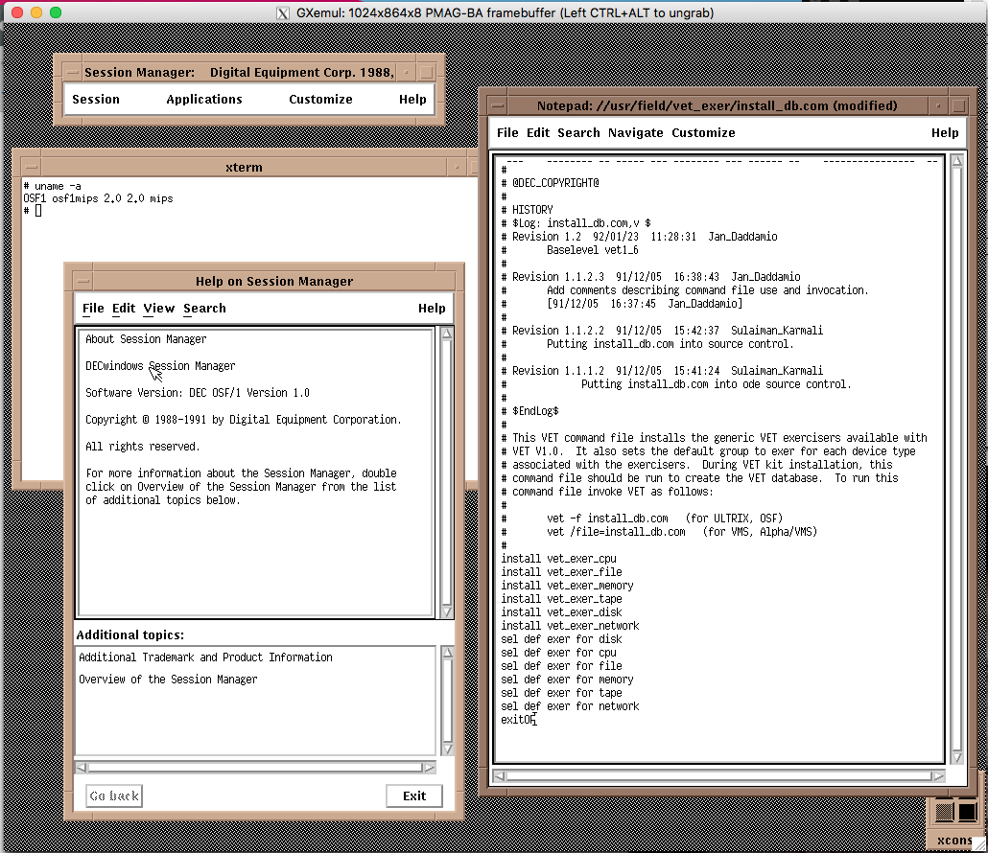Click up arrow of Additional topics scrollbar
Image resolution: width=988 pixels, height=853 pixels.
point(447,652)
